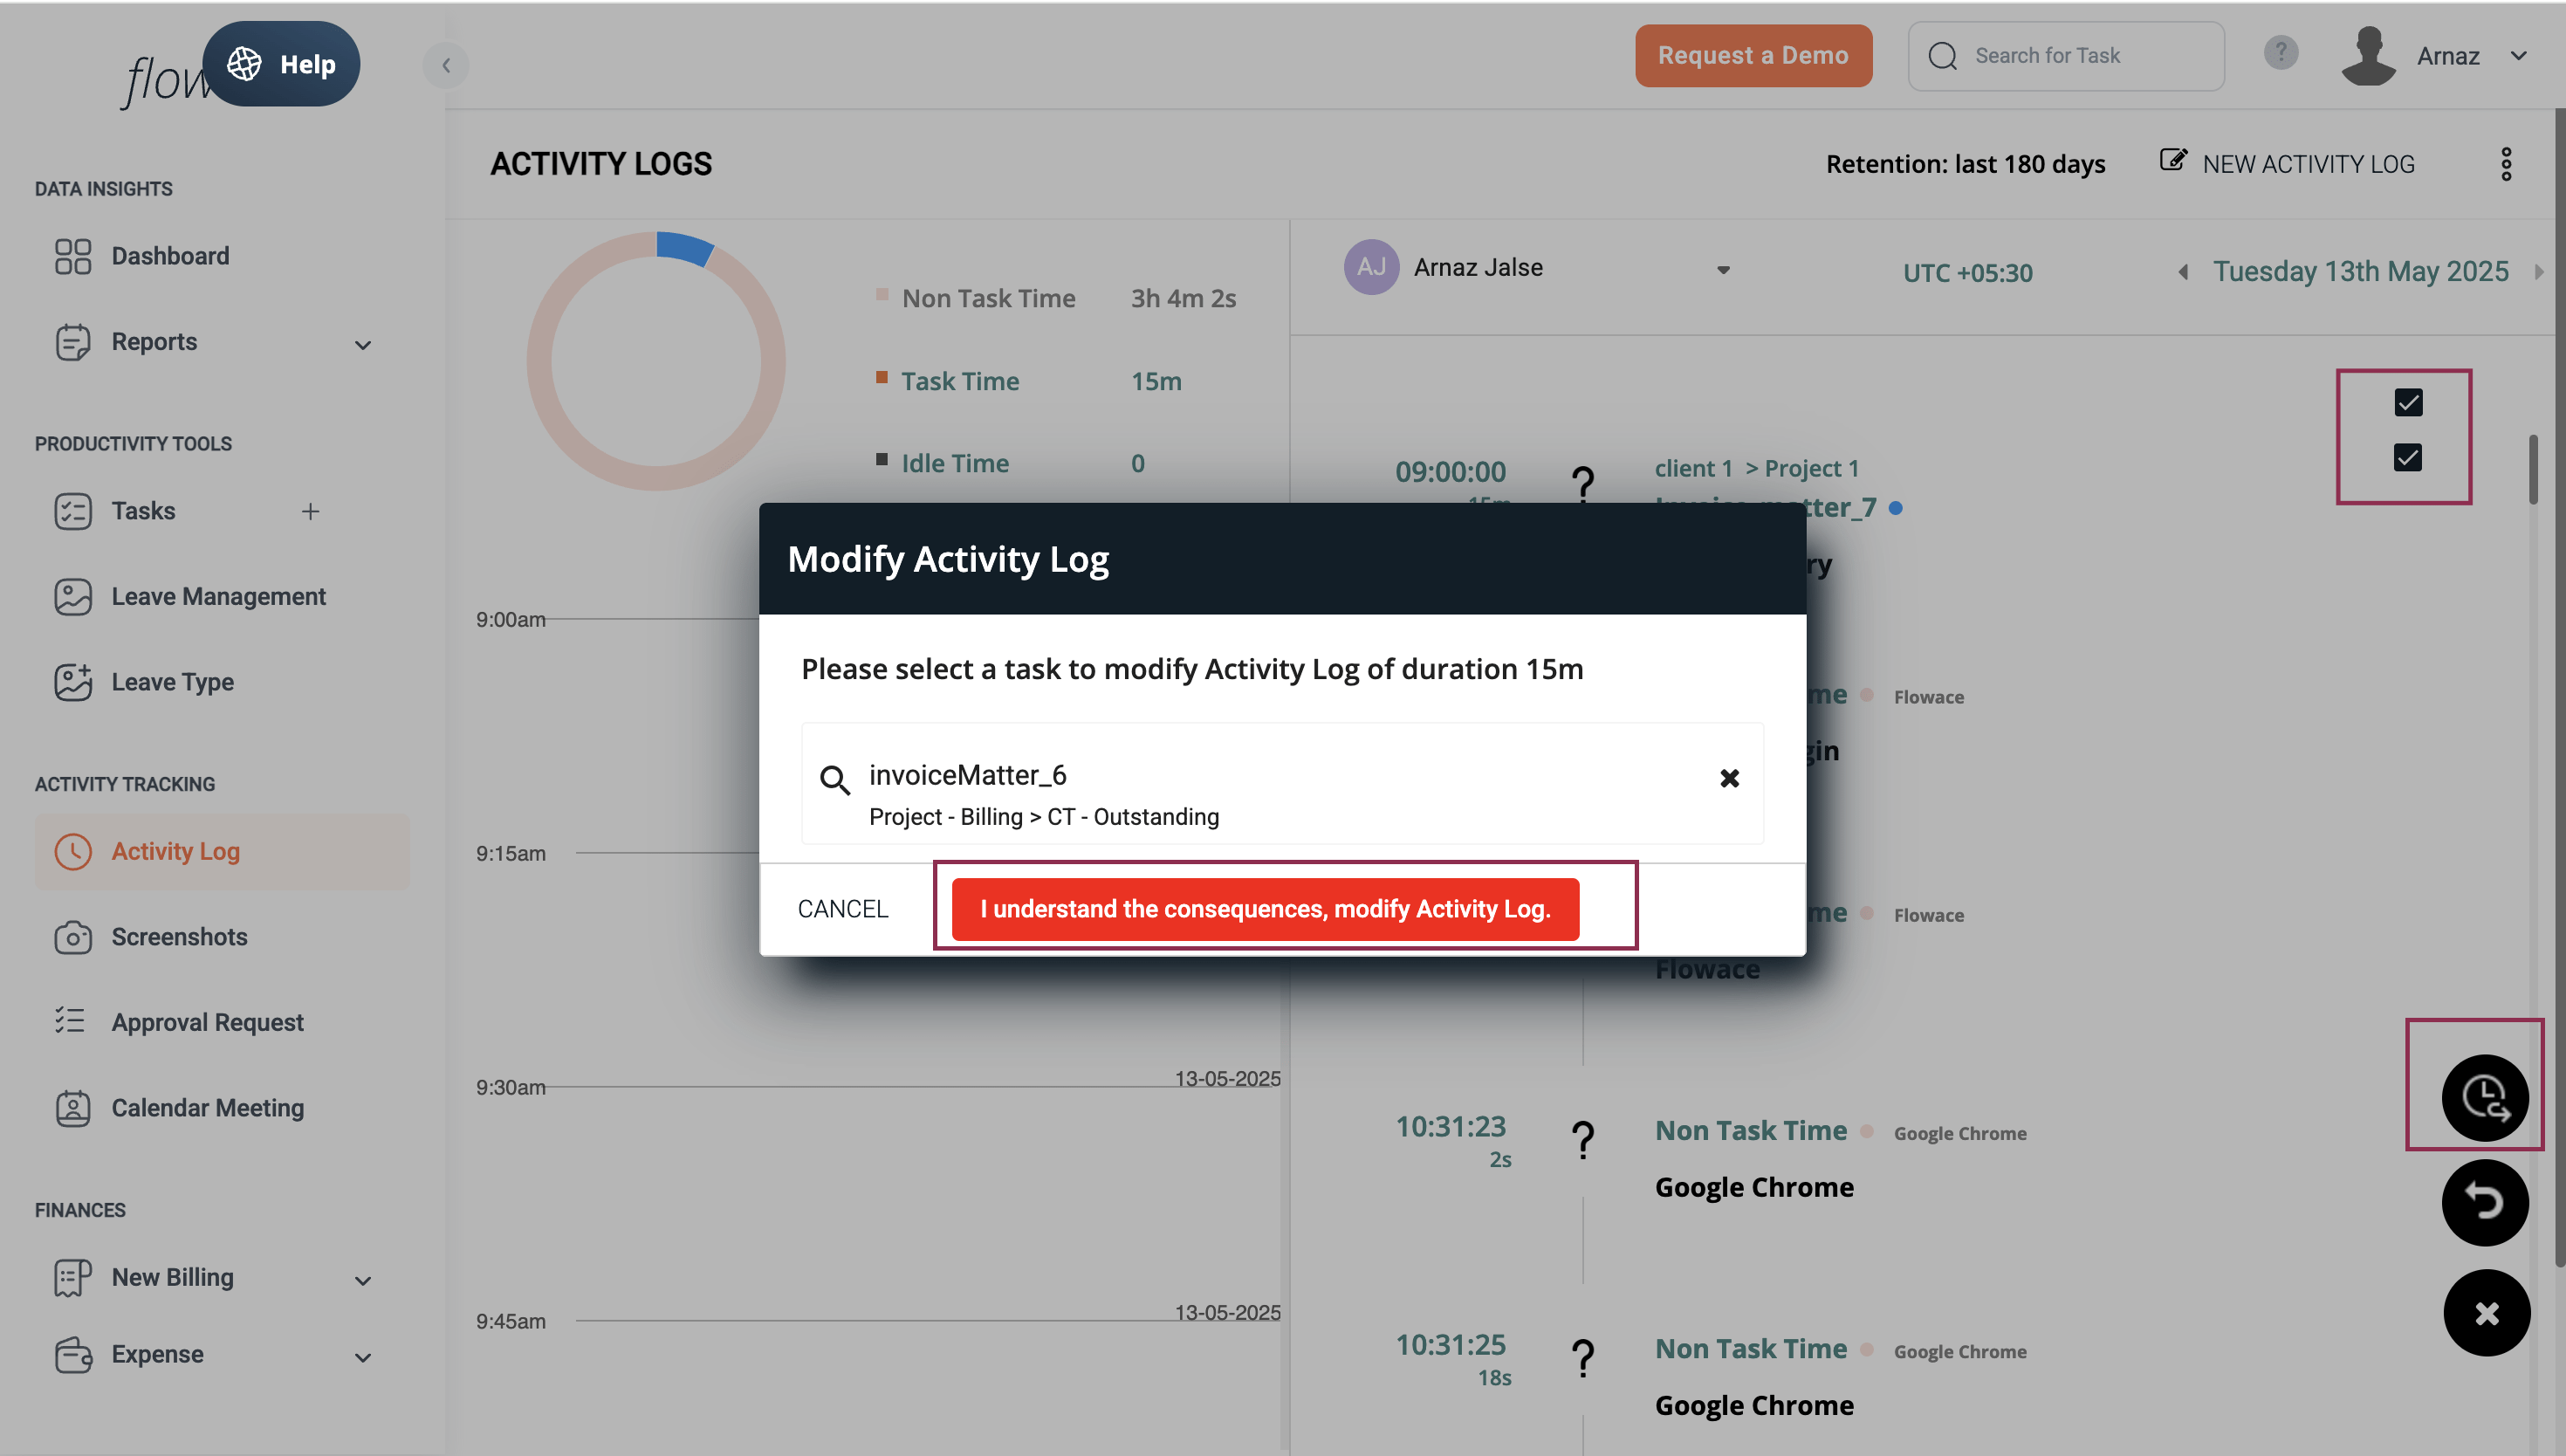Confirm modify Activity Log red button
Viewport: 2566px width, 1456px height.
pyautogui.click(x=1266, y=909)
